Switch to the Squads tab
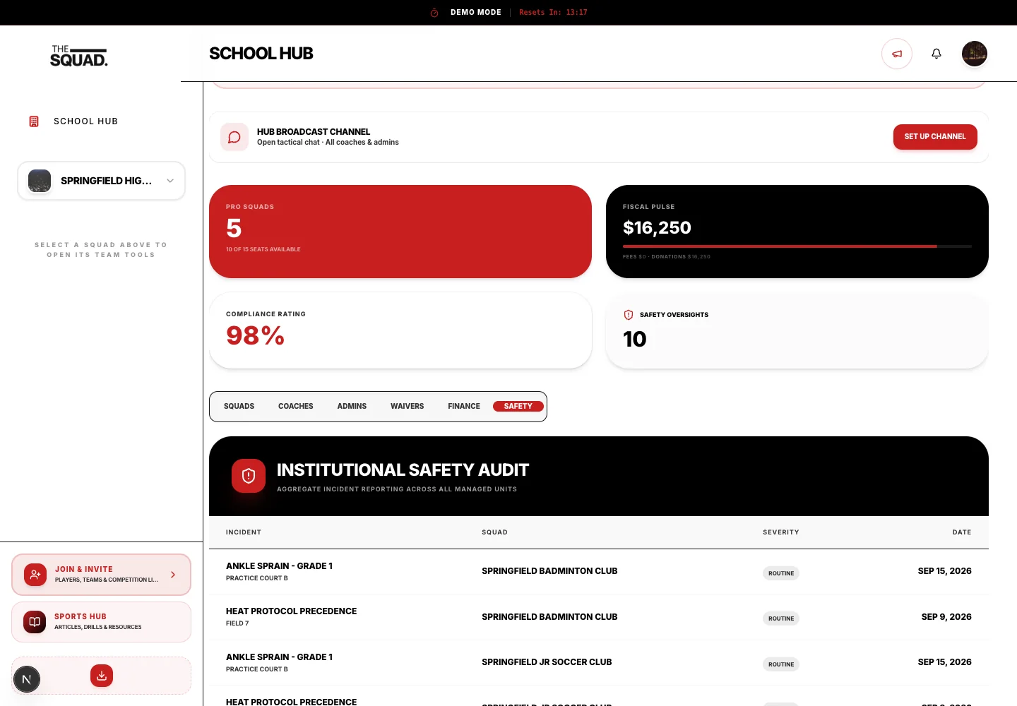 pos(239,407)
